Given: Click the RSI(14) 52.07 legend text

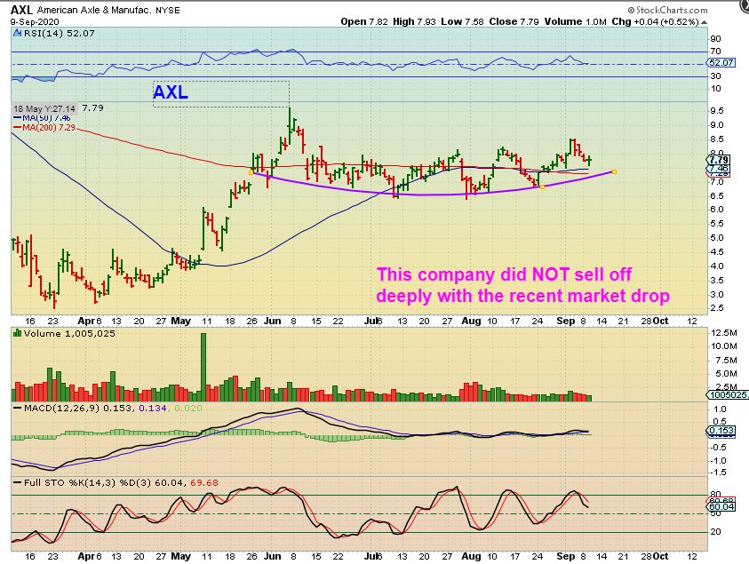Looking at the screenshot, I should [59, 33].
